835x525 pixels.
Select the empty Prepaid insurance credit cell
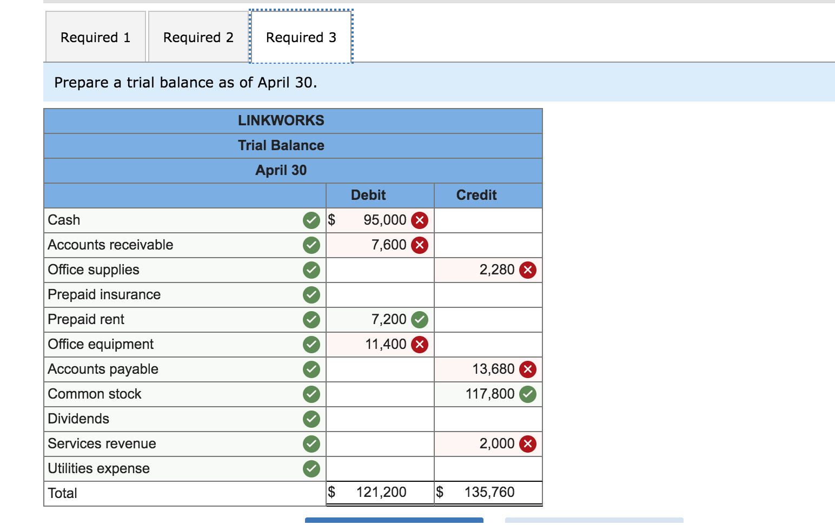488,295
